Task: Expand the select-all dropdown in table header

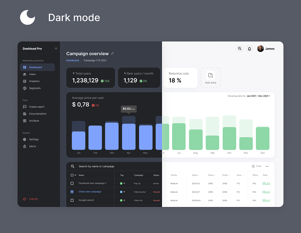Action: (x=75, y=175)
